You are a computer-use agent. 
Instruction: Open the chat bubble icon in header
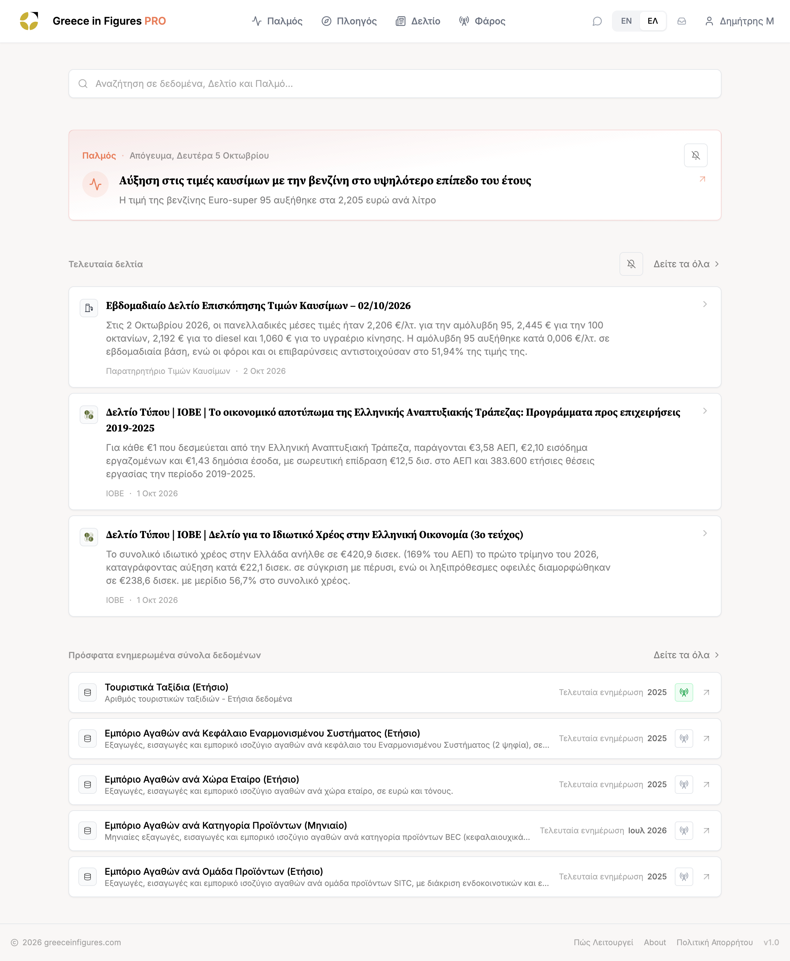coord(597,21)
